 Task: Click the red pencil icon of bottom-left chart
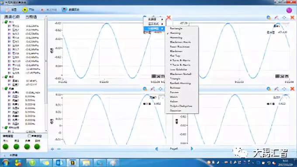[x=152, y=89]
